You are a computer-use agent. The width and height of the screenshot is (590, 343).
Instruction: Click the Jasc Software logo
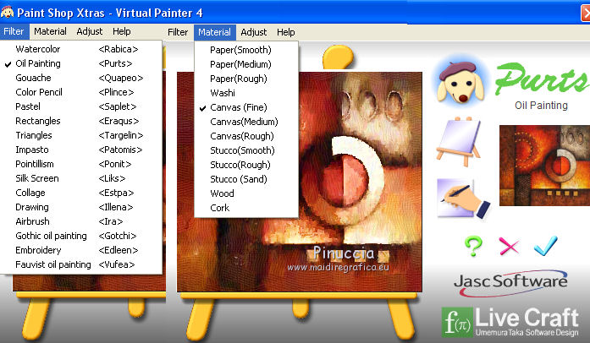tap(510, 282)
